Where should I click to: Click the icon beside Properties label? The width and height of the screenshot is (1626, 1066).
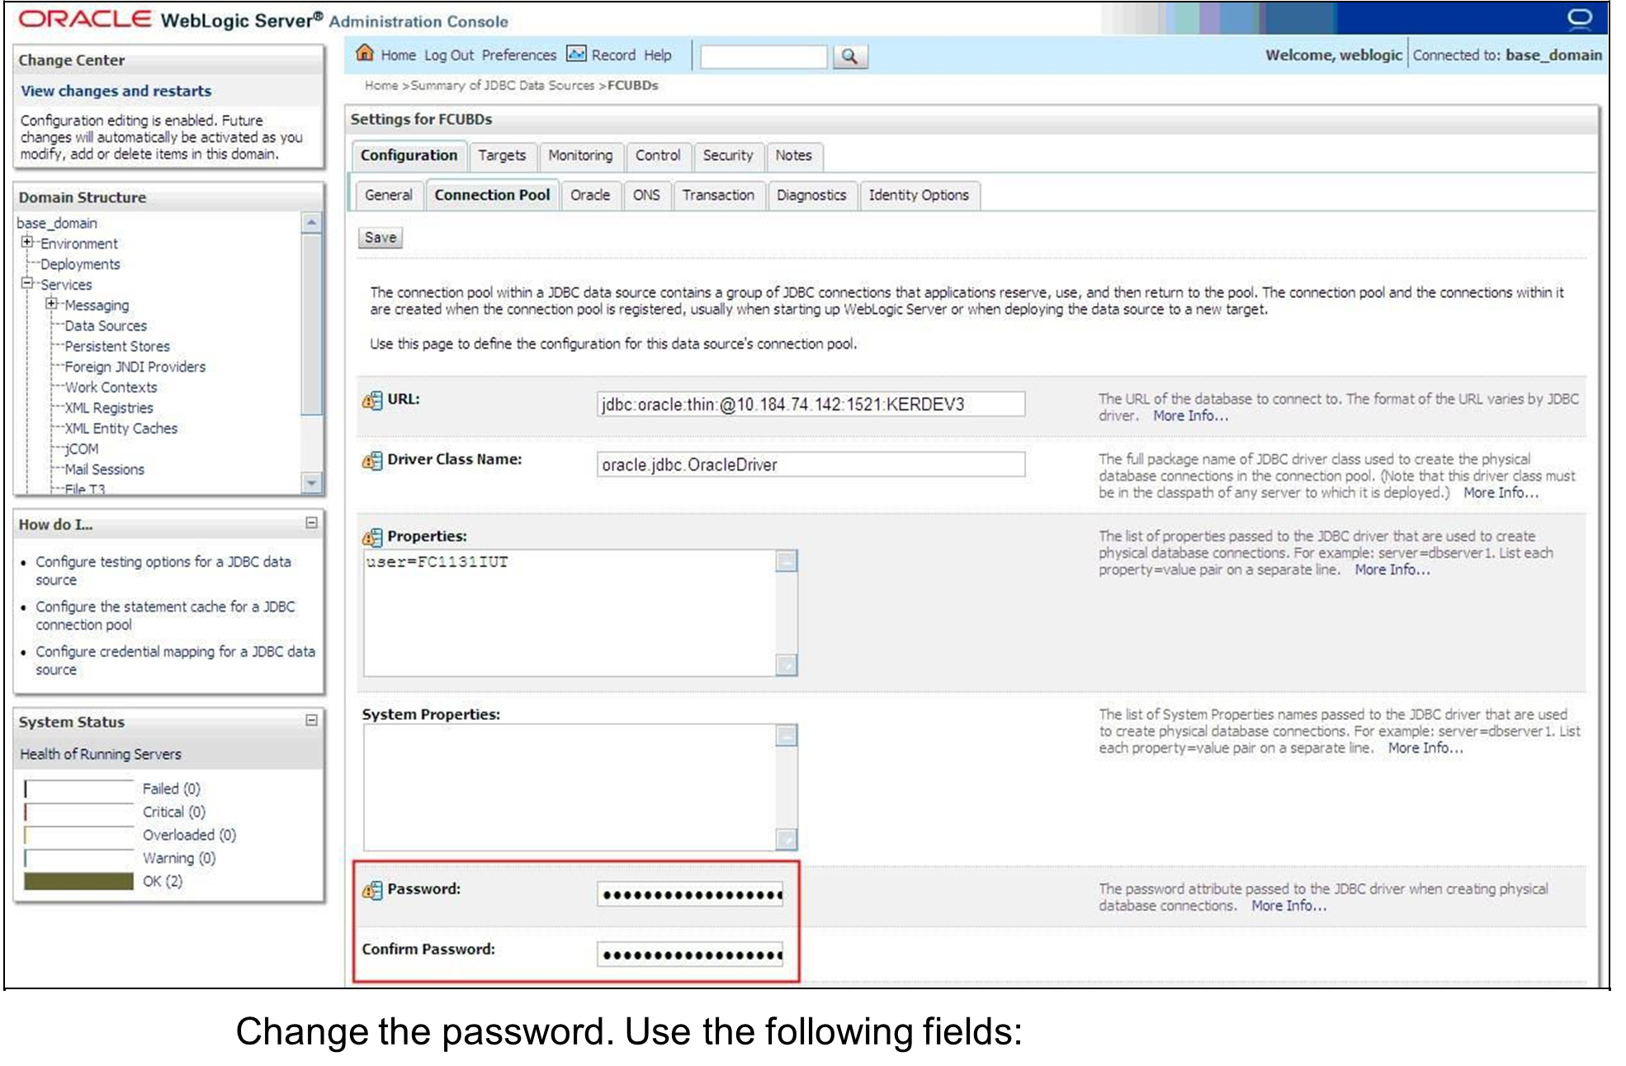(x=372, y=538)
